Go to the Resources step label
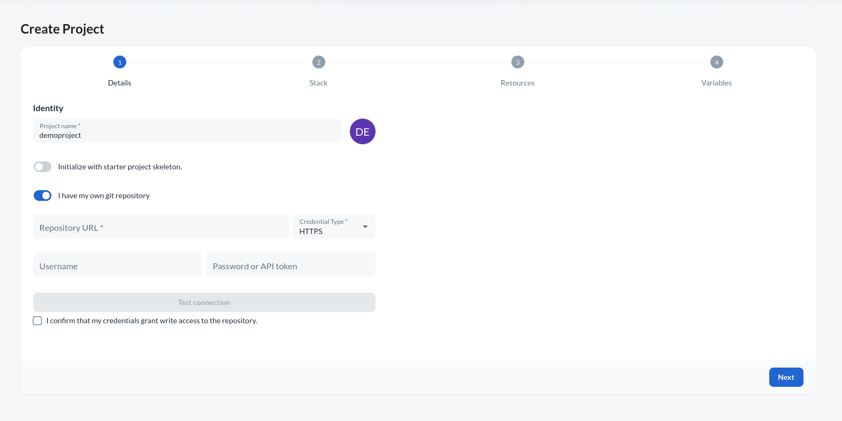842x421 pixels. click(x=517, y=83)
